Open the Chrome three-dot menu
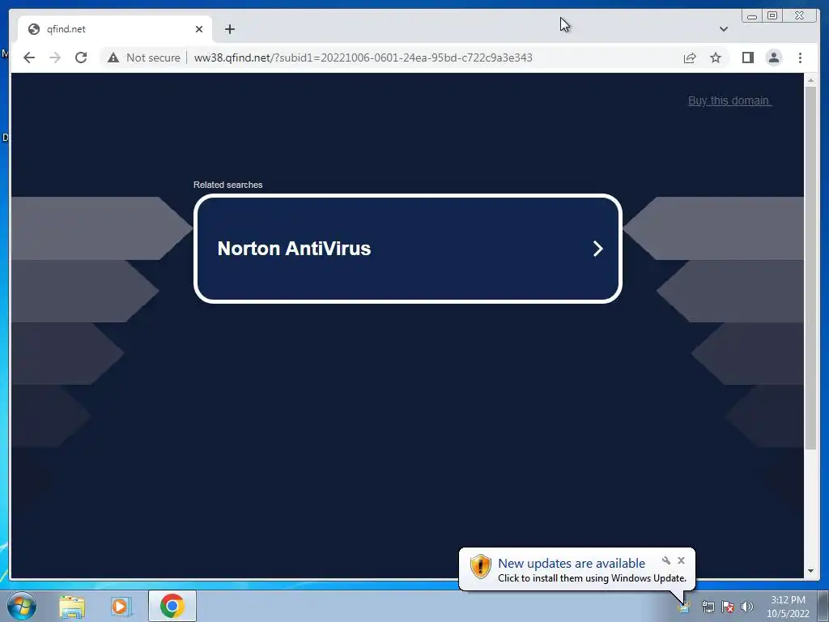This screenshot has height=622, width=829. coord(800,58)
